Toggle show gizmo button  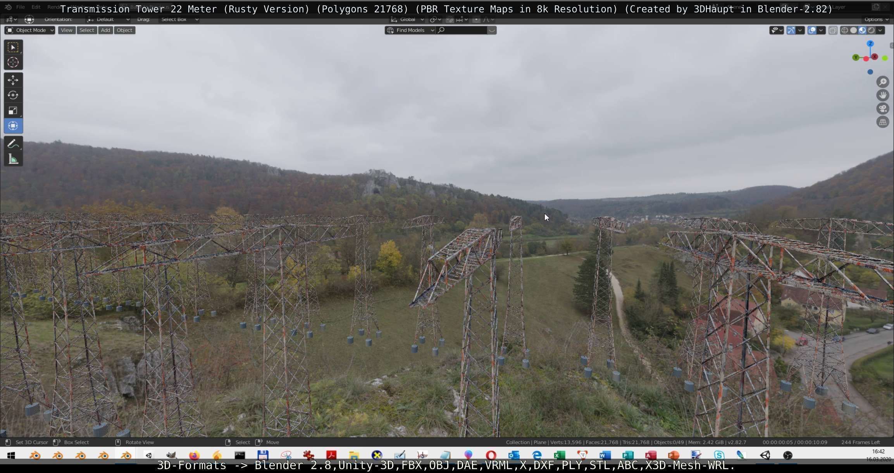791,30
